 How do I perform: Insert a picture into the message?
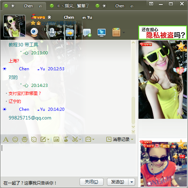[x=56, y=140]
